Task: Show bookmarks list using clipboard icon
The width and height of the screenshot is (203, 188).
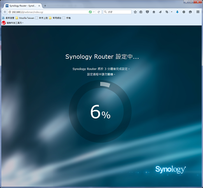Action: coord(141,12)
